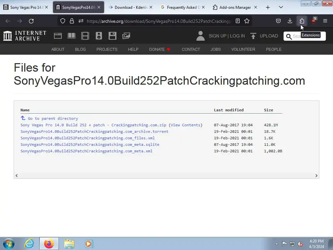Click the ABOUT menu item
This screenshot has height=250, width=333.
(x=58, y=49)
